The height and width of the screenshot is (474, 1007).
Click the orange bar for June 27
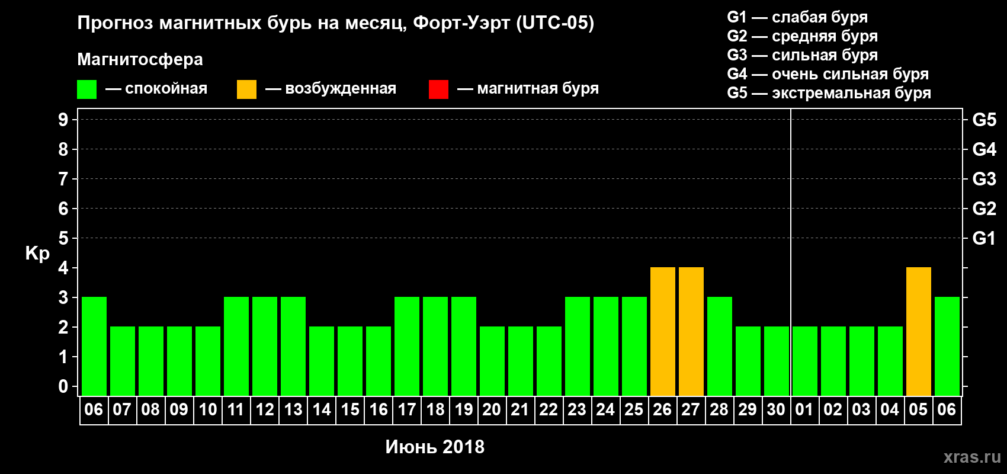tap(691, 331)
